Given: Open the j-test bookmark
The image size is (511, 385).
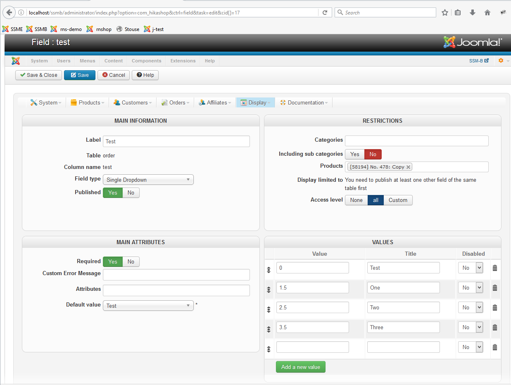Looking at the screenshot, I should pyautogui.click(x=154, y=29).
